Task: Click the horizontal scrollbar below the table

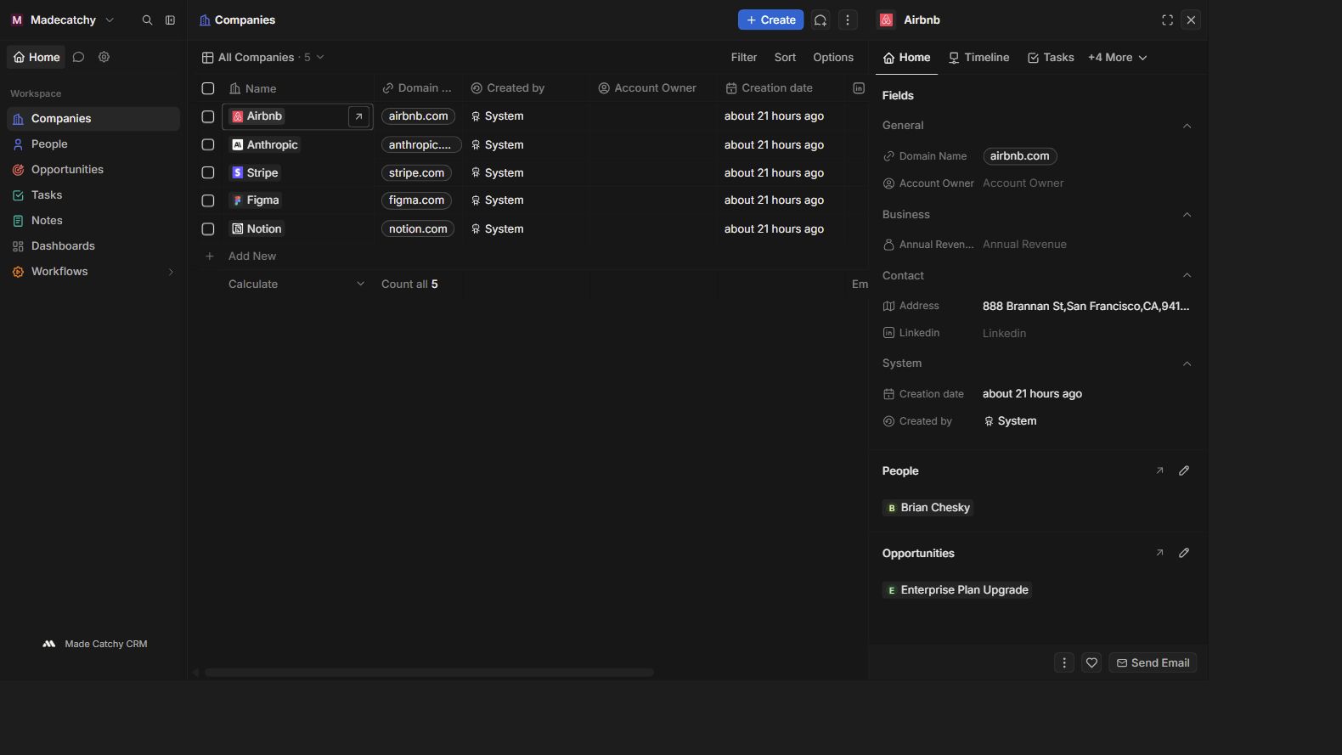Action: point(429,673)
